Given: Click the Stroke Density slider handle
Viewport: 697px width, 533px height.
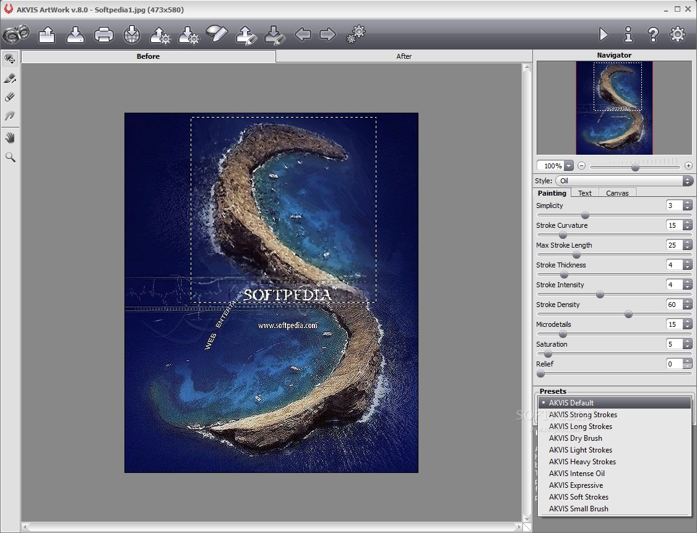Looking at the screenshot, I should coord(628,314).
